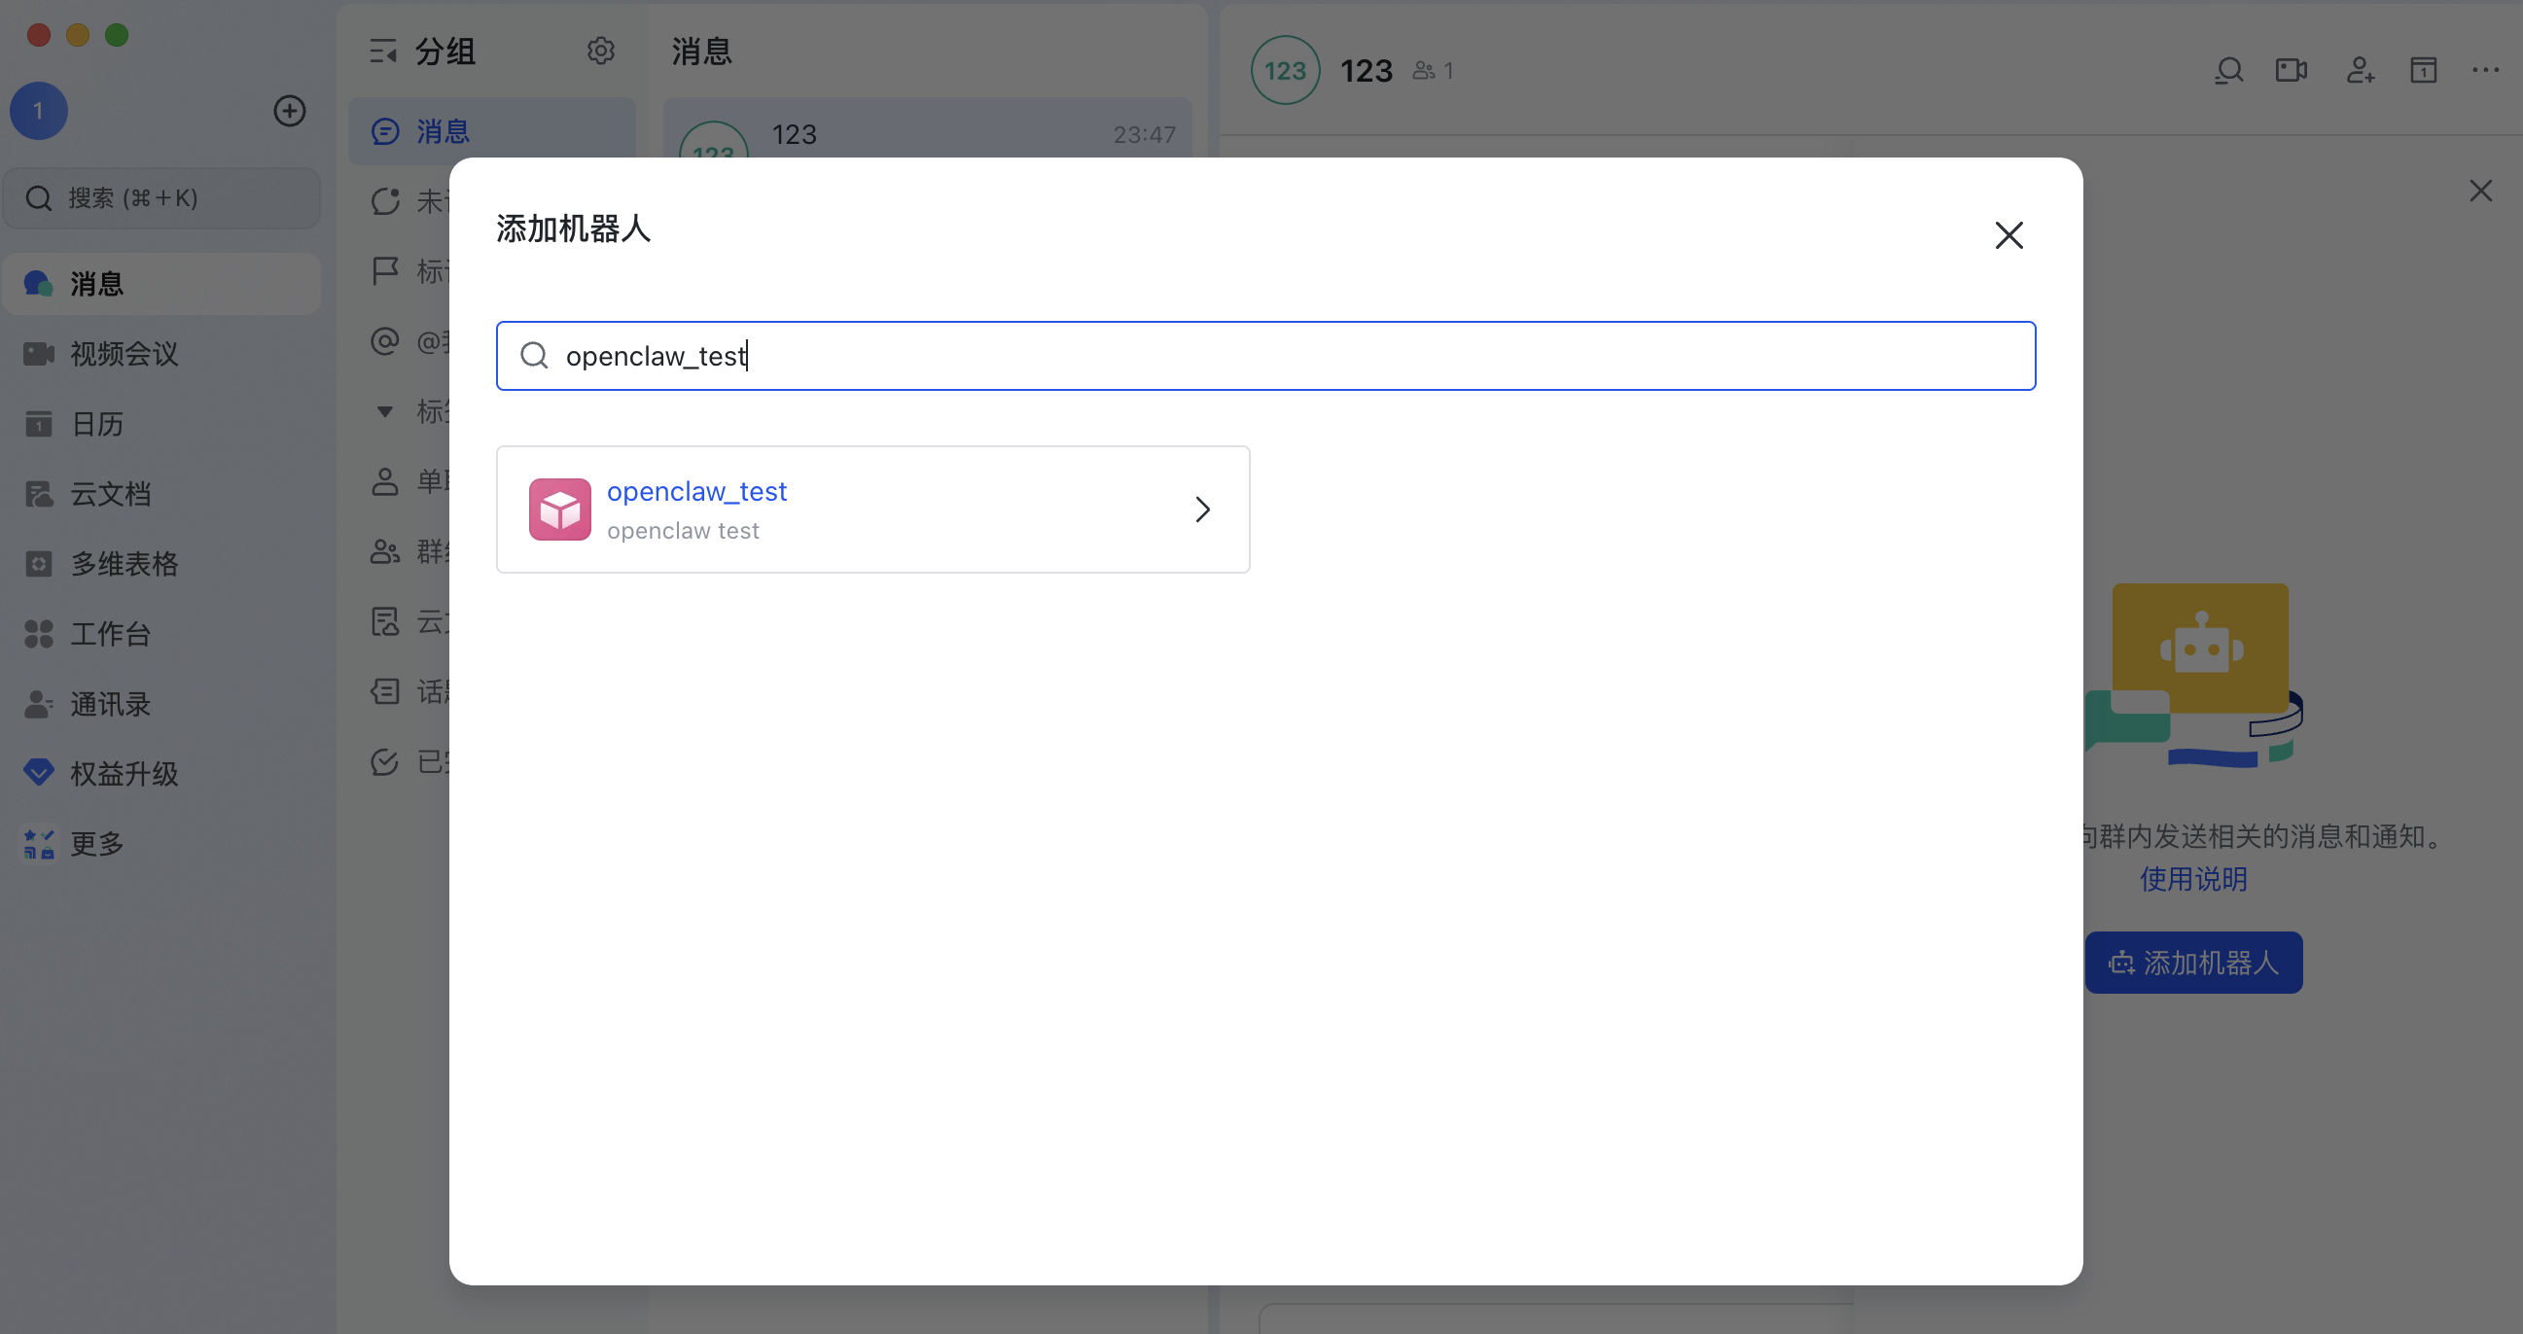Click user avatar in top left
This screenshot has width=2523, height=1334.
coord(38,111)
